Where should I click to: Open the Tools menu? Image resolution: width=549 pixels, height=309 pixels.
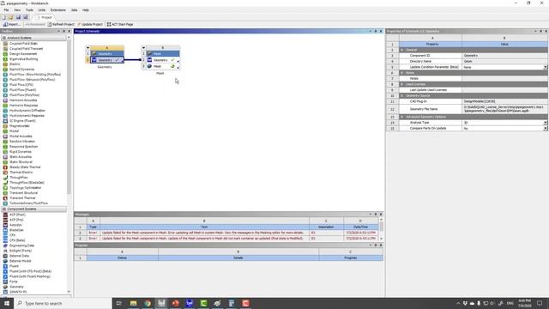pyautogui.click(x=29, y=10)
